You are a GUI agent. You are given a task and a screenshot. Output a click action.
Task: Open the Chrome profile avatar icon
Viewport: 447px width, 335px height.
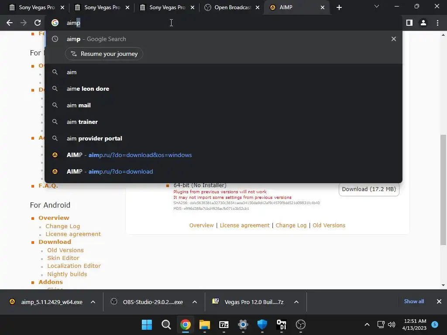tap(423, 23)
